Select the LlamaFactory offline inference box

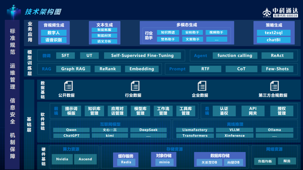195,130
